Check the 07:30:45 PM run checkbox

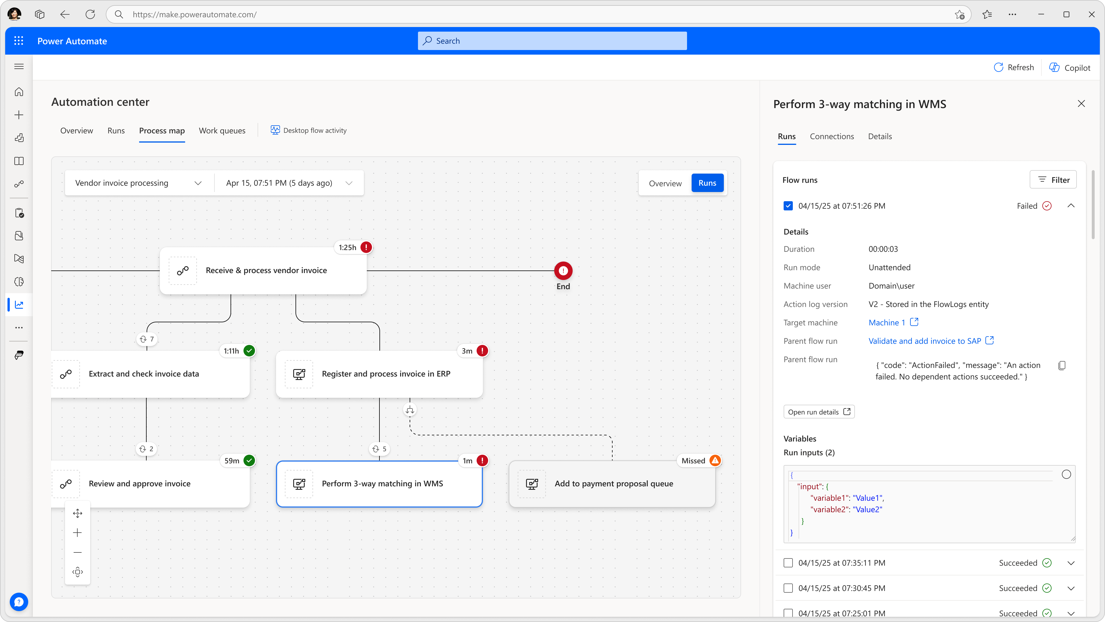[788, 588]
